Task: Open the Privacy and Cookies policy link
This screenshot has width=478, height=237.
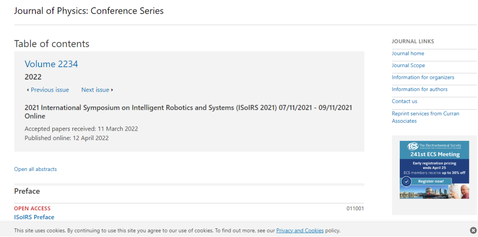Action: (x=300, y=230)
